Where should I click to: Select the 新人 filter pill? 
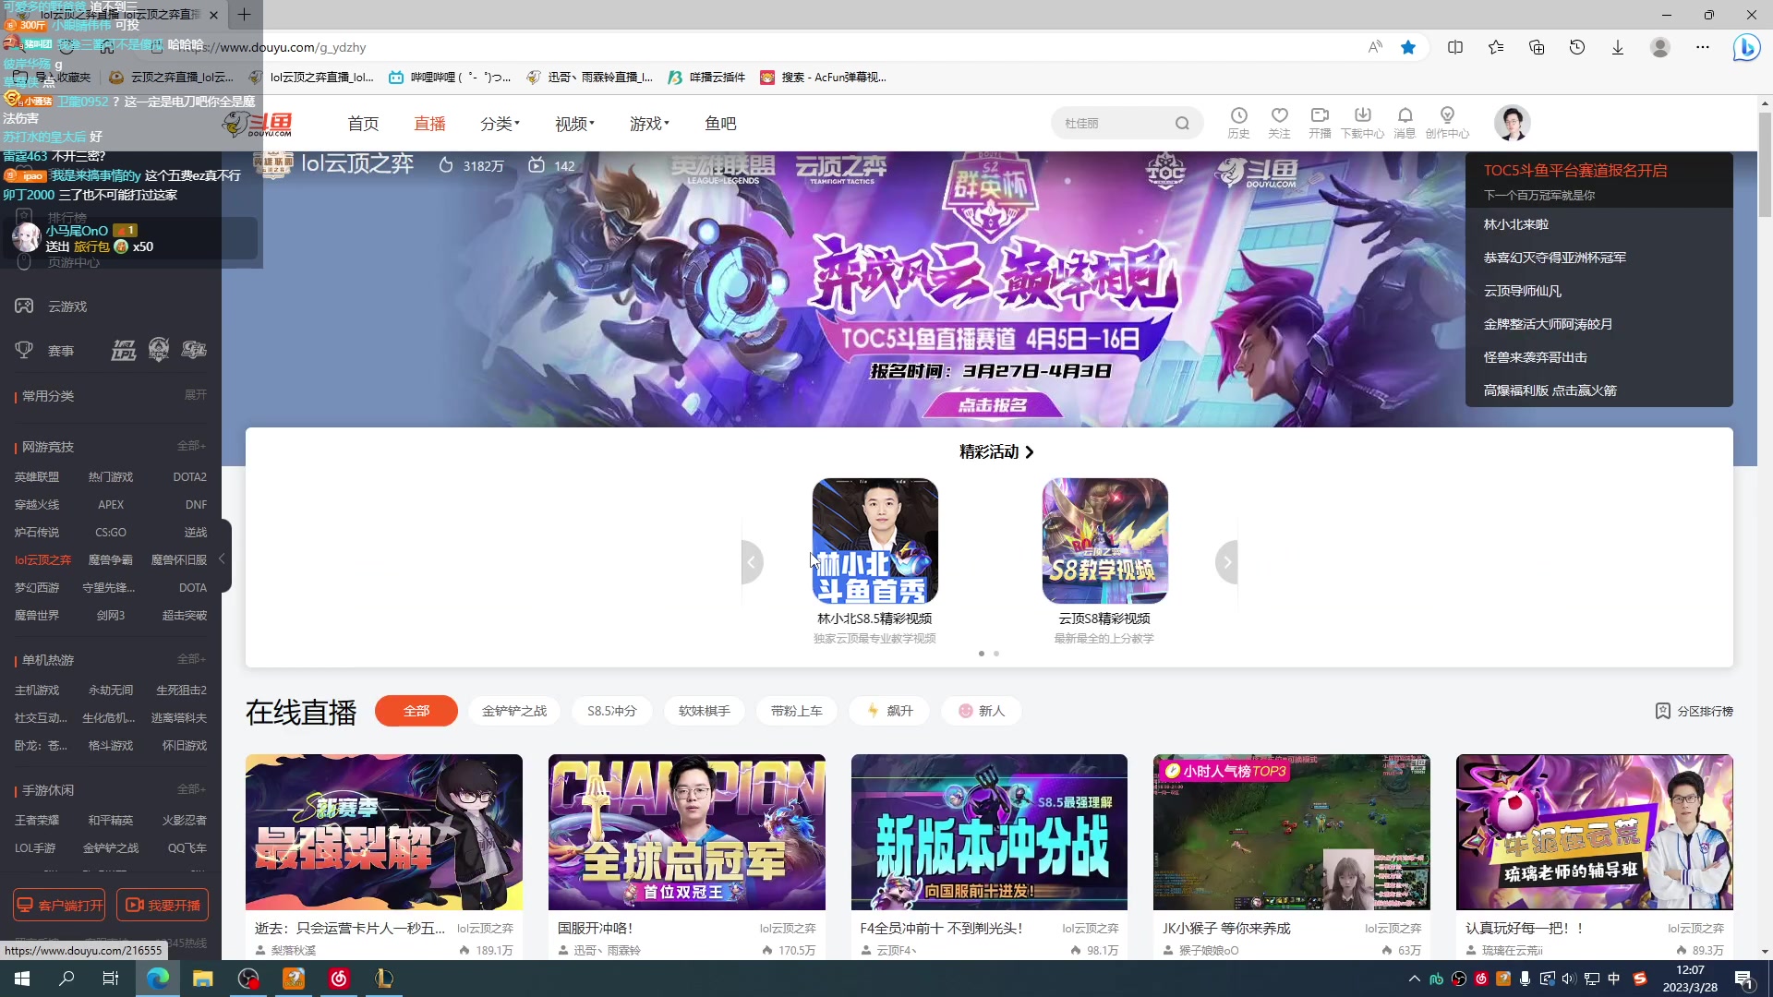tap(982, 711)
